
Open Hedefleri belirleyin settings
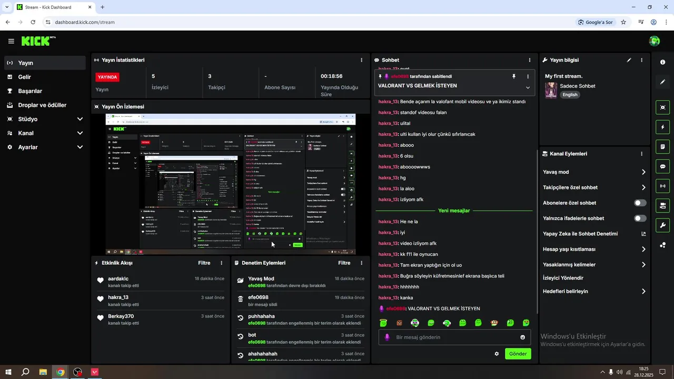[594, 291]
